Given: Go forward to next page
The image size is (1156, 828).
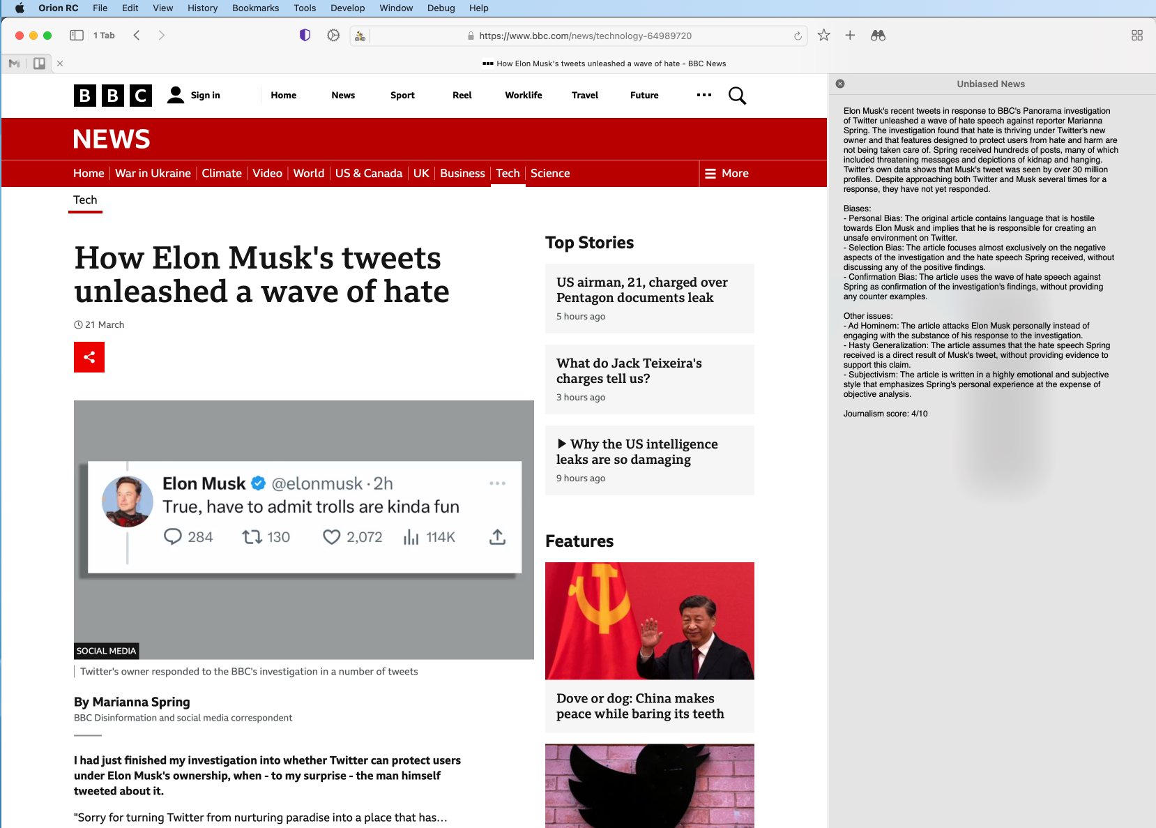Looking at the screenshot, I should 162,36.
